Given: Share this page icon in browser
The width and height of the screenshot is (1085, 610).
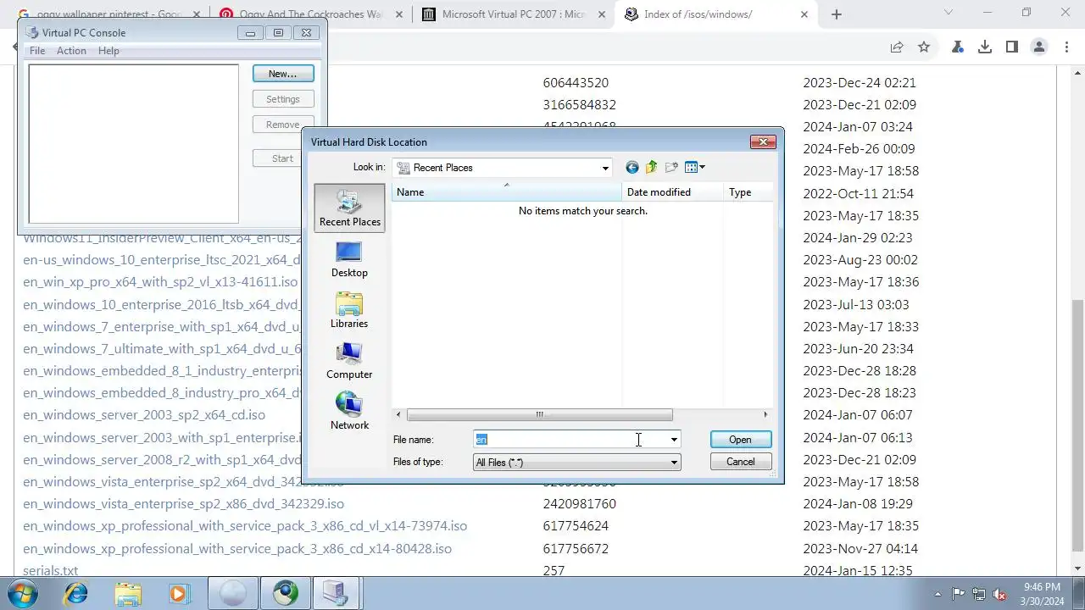Looking at the screenshot, I should pos(897,47).
